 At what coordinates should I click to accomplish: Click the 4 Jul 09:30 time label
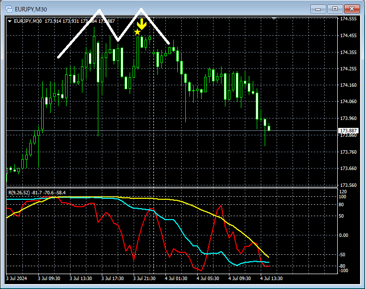pyautogui.click(x=239, y=278)
